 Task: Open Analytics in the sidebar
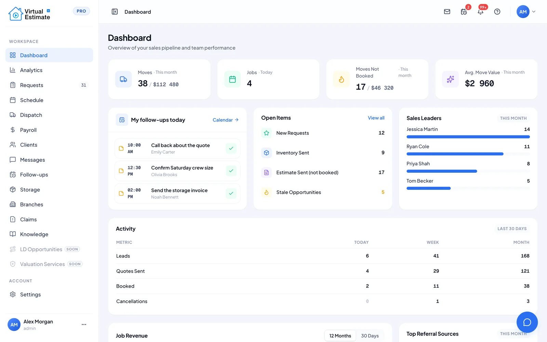tap(49, 70)
